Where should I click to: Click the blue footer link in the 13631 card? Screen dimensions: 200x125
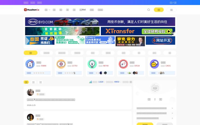pyautogui.click(x=153, y=73)
